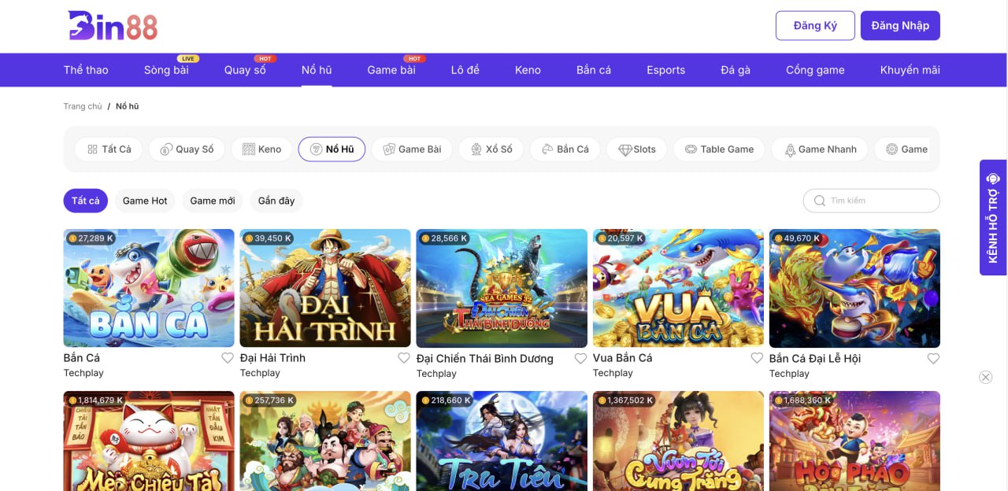Select the Xổ Số category chip
Viewport: 1008px width, 491px height.
(491, 149)
